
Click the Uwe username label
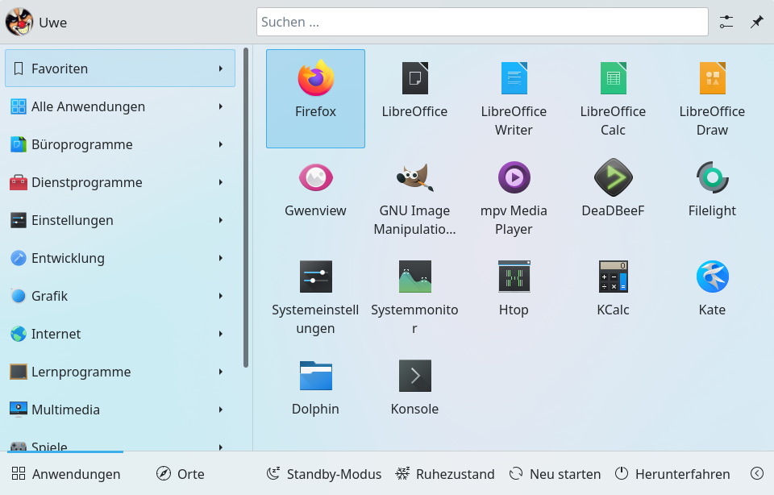pyautogui.click(x=53, y=23)
